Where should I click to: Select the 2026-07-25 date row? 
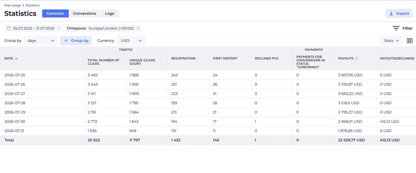208,75
